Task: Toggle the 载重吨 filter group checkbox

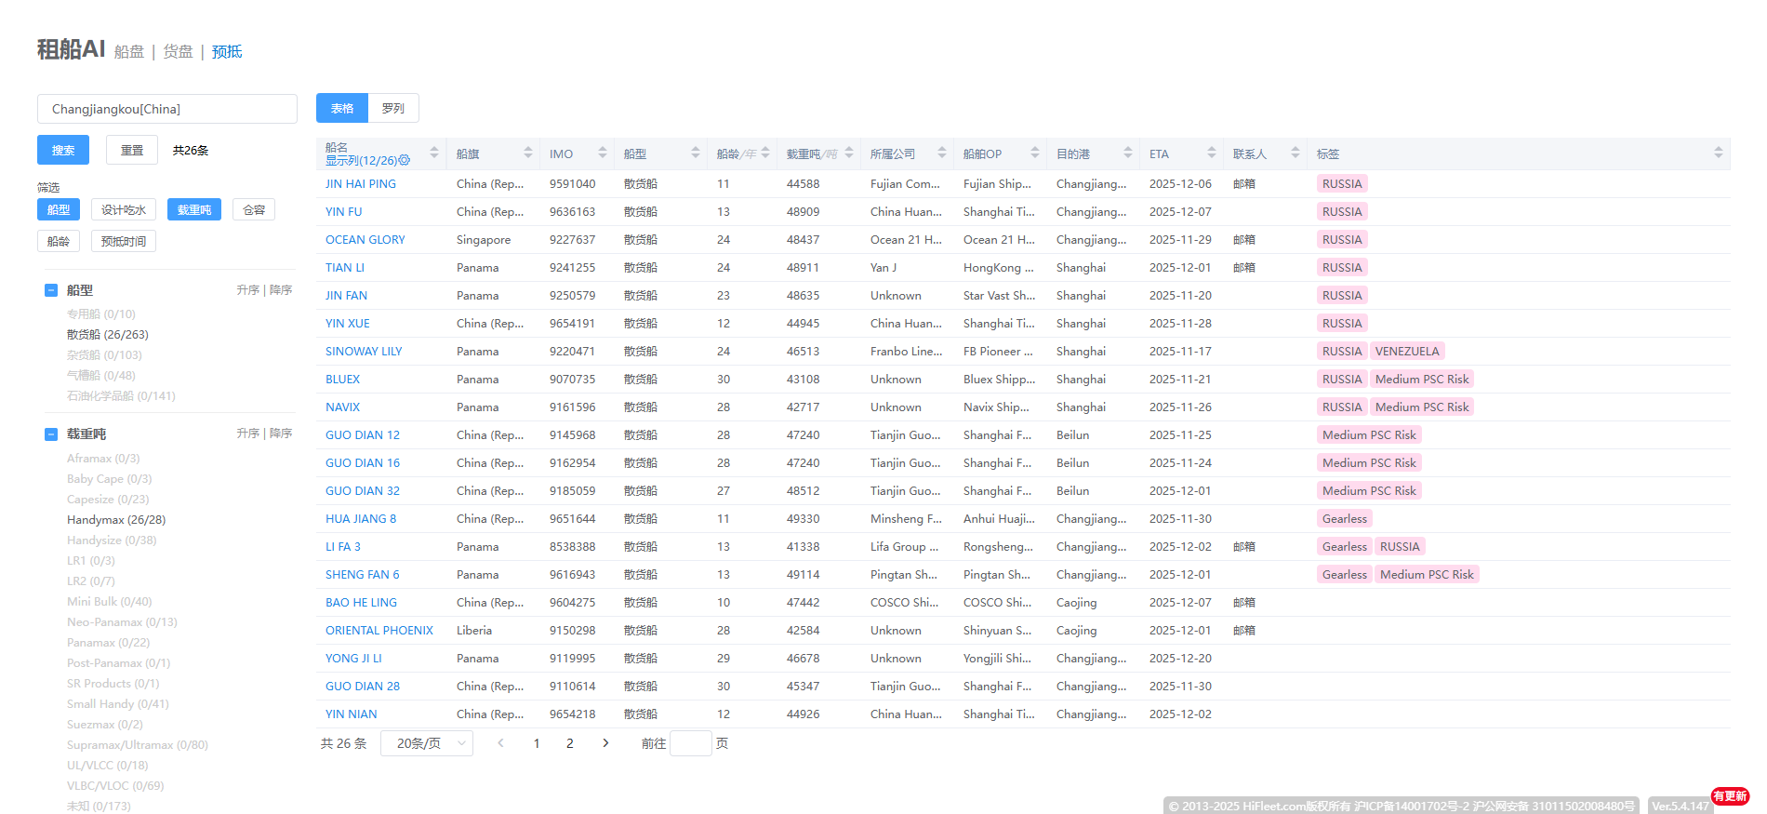Action: (x=51, y=434)
